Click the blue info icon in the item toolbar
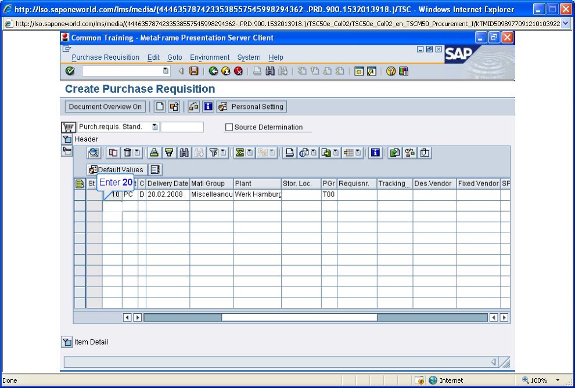 pos(375,153)
